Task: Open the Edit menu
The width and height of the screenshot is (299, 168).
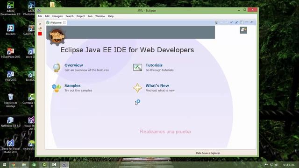Action: (x=47, y=16)
